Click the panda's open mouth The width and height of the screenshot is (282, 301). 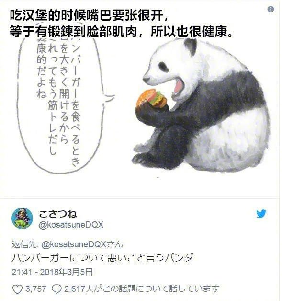pyautogui.click(x=178, y=87)
